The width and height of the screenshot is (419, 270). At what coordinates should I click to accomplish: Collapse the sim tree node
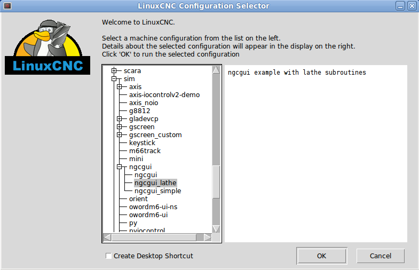tap(114, 78)
